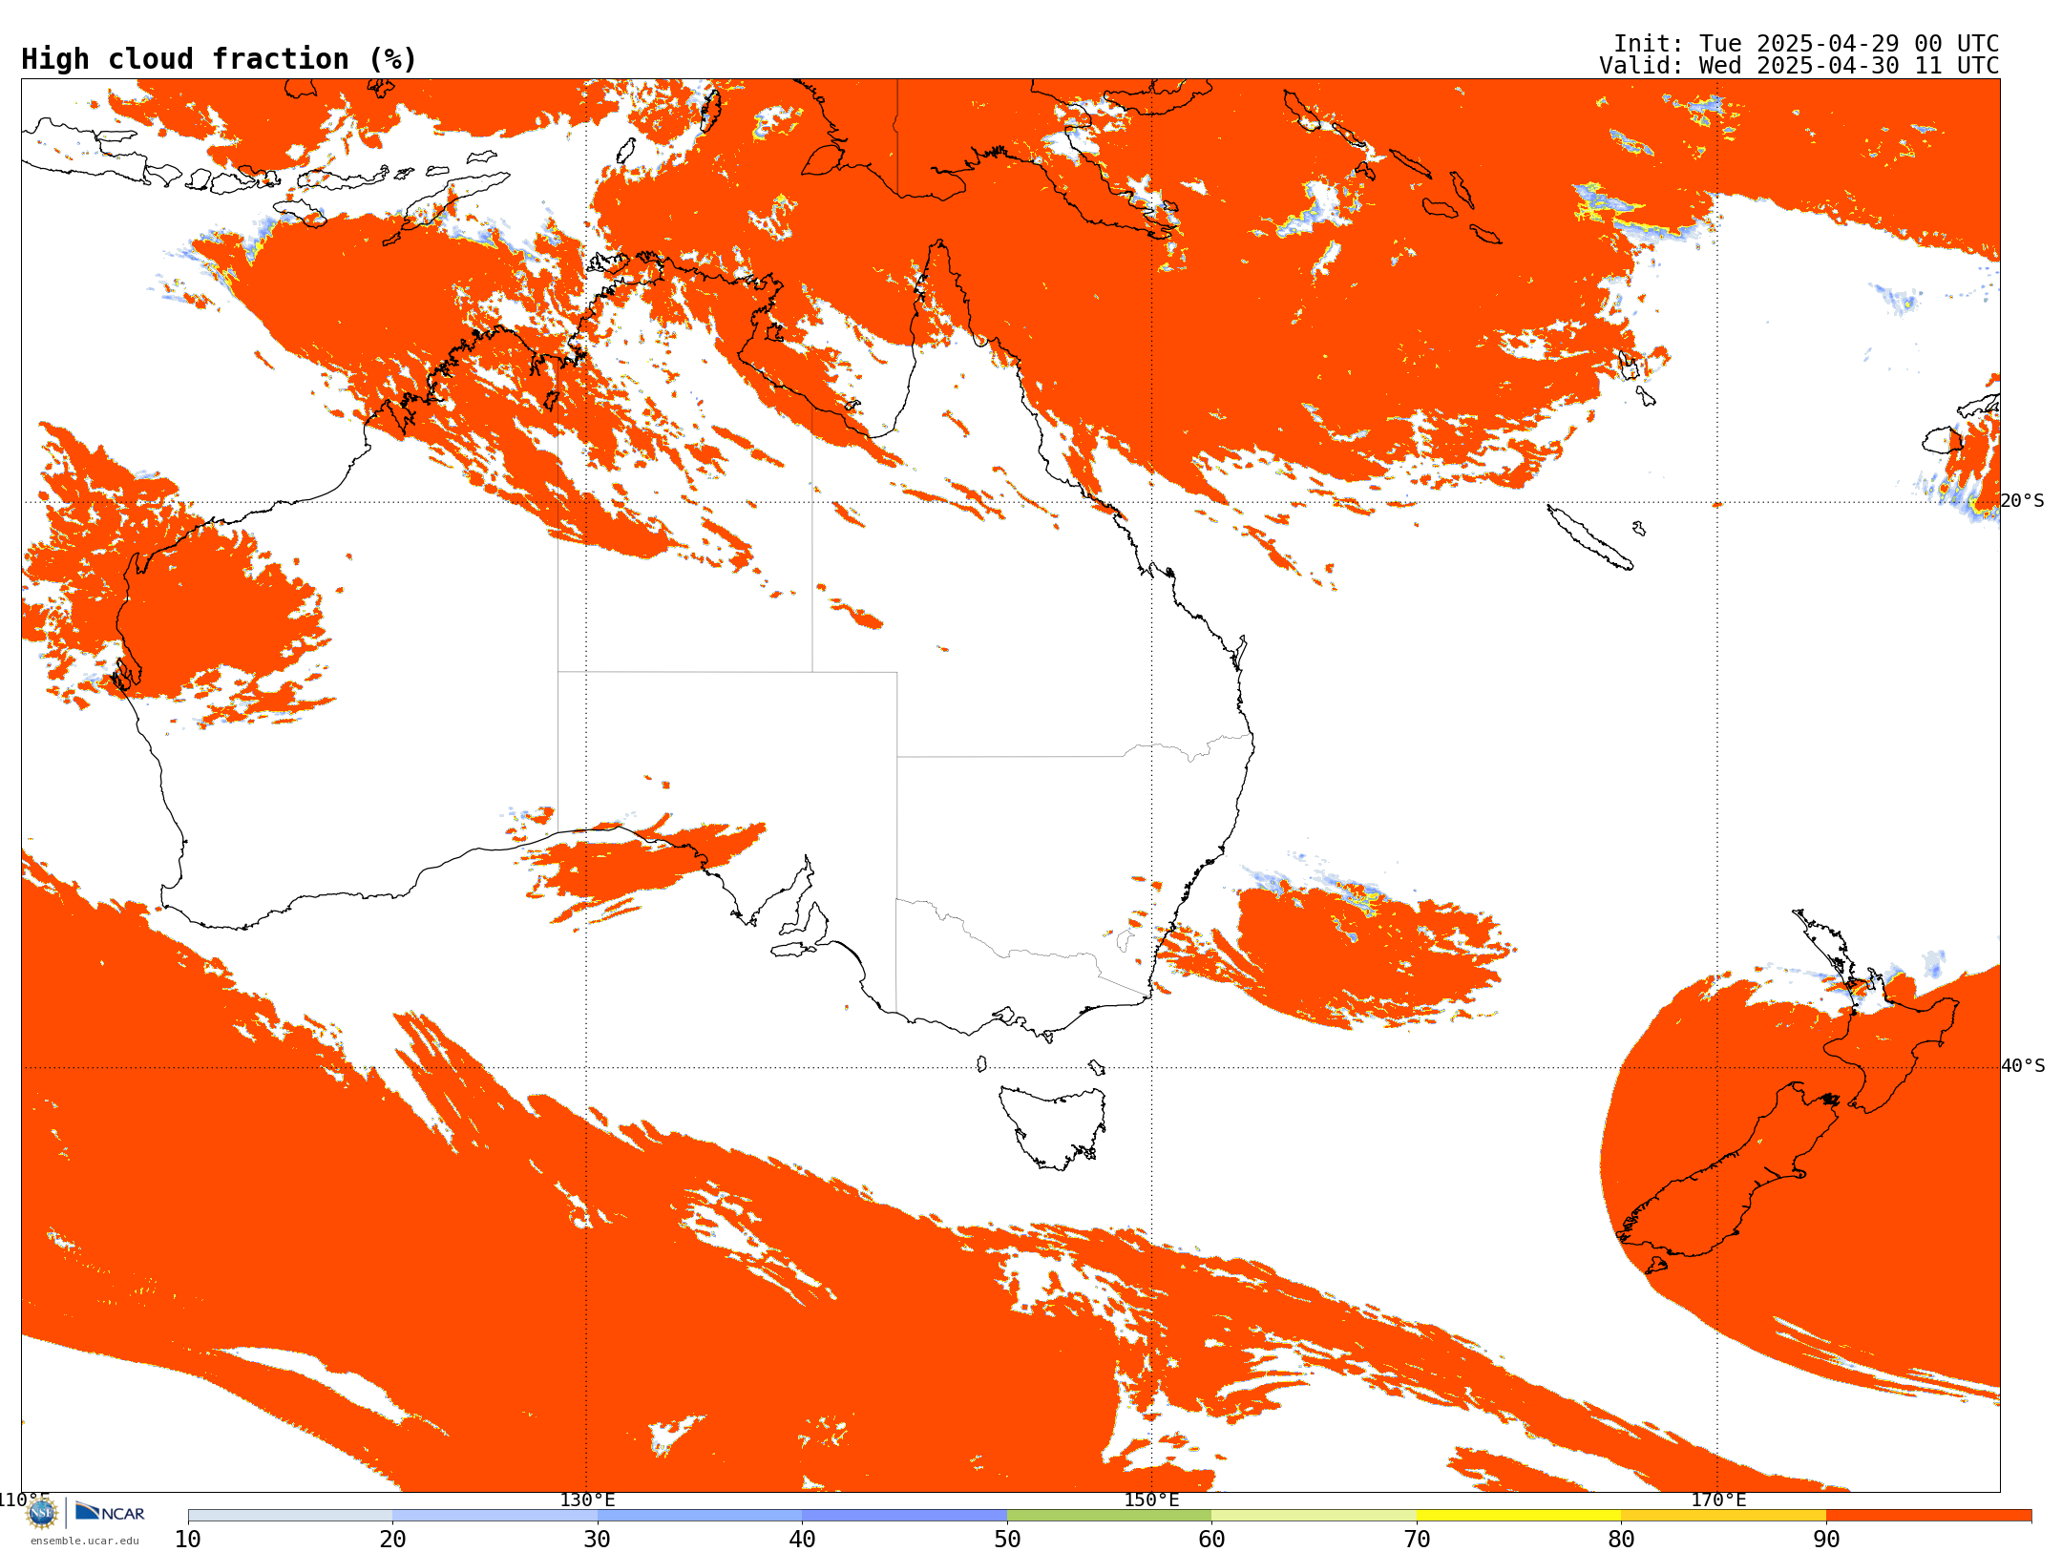Click the 20-30 light blue colorbar segment
The image size is (2062, 1552).
click(x=494, y=1516)
